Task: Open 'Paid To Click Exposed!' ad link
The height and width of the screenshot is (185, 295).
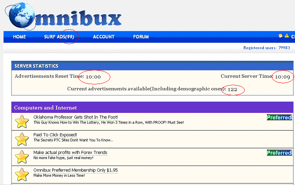Action: click(55, 135)
